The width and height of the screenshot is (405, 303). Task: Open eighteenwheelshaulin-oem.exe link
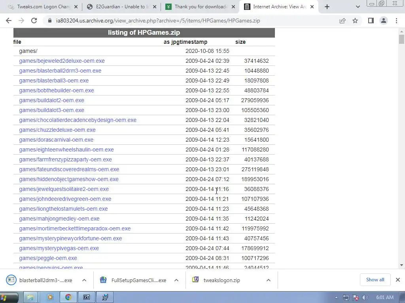66,150
